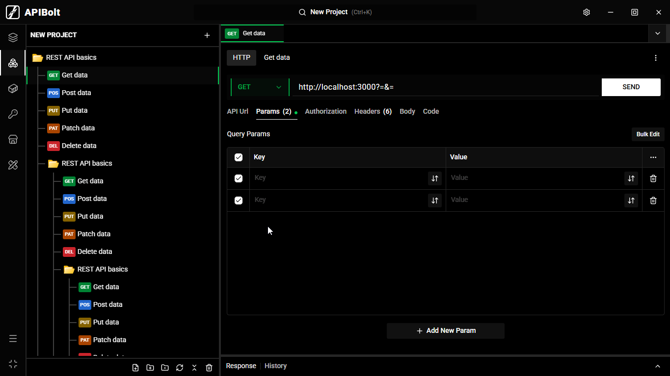Click the SEND button
The width and height of the screenshot is (670, 376).
[631, 87]
